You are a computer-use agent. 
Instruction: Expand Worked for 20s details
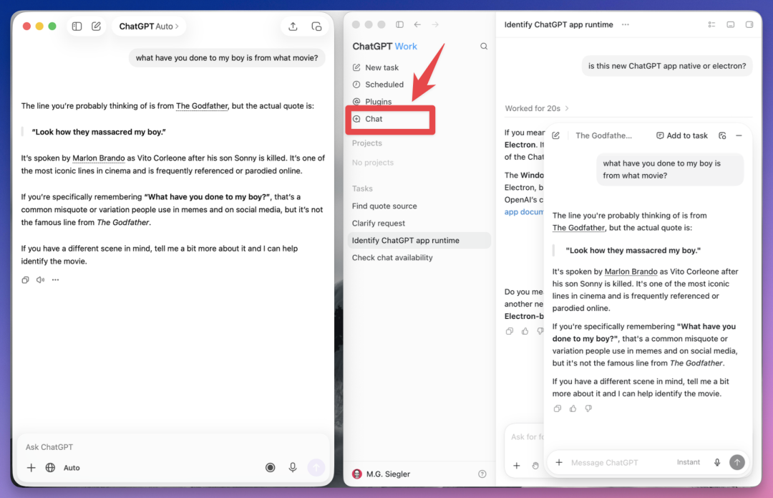click(x=537, y=108)
